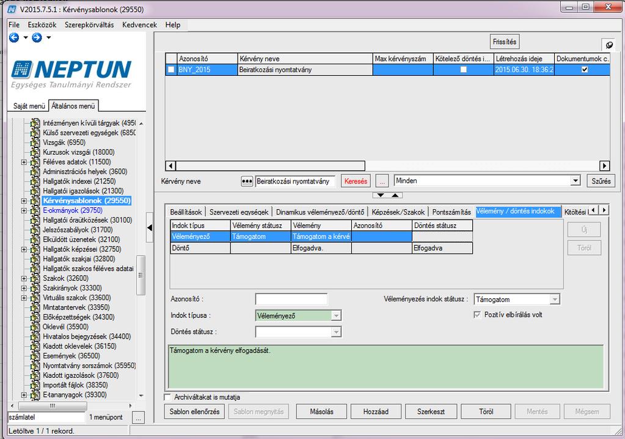625x439 pixels.
Task: Switch to the Saját menü tab
Action: (x=29, y=106)
